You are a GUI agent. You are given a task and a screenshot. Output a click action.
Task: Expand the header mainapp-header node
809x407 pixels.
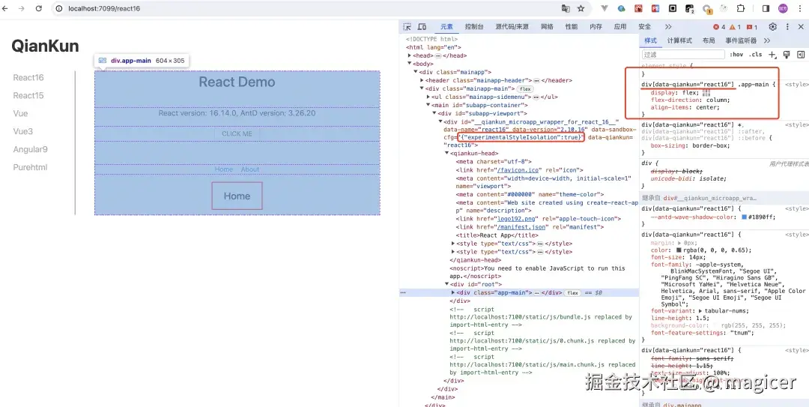click(x=422, y=80)
